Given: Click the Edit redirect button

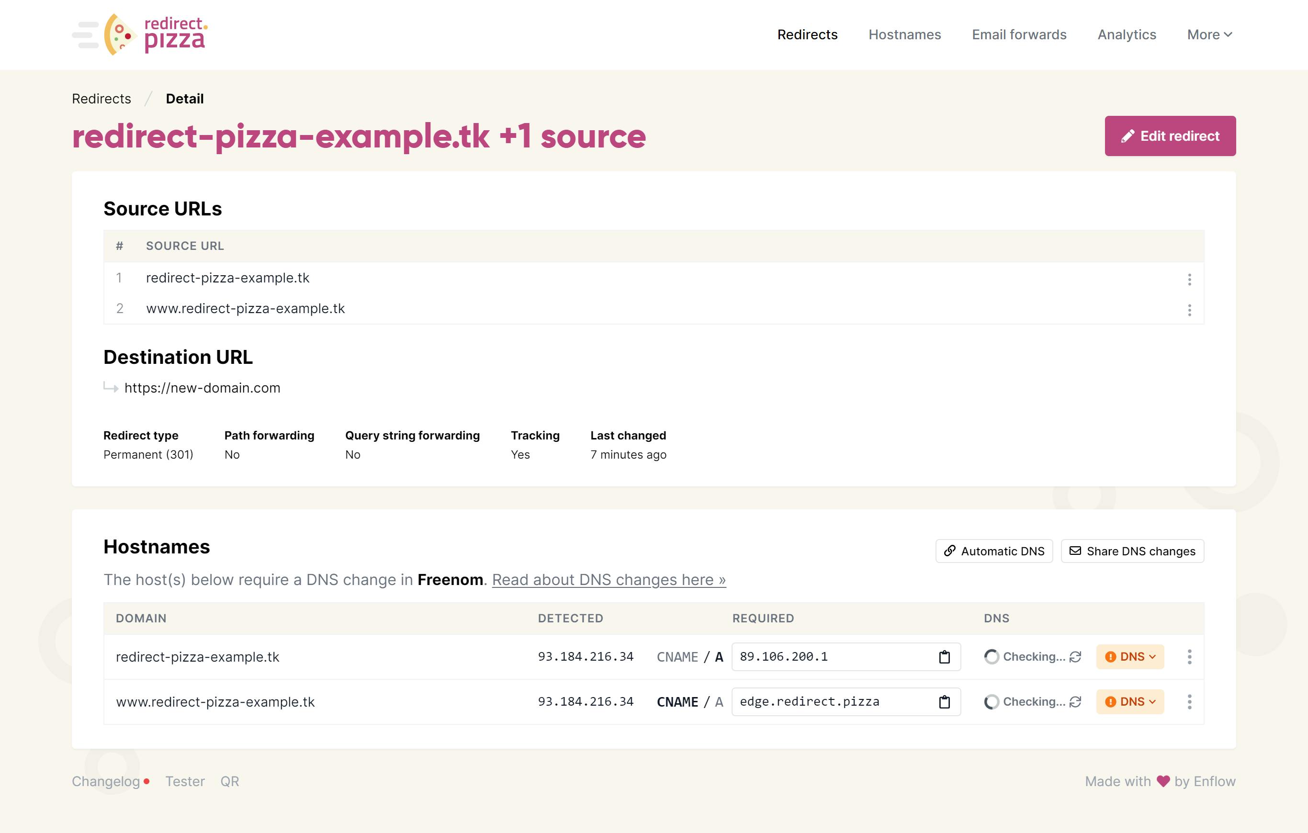Looking at the screenshot, I should click(x=1170, y=136).
